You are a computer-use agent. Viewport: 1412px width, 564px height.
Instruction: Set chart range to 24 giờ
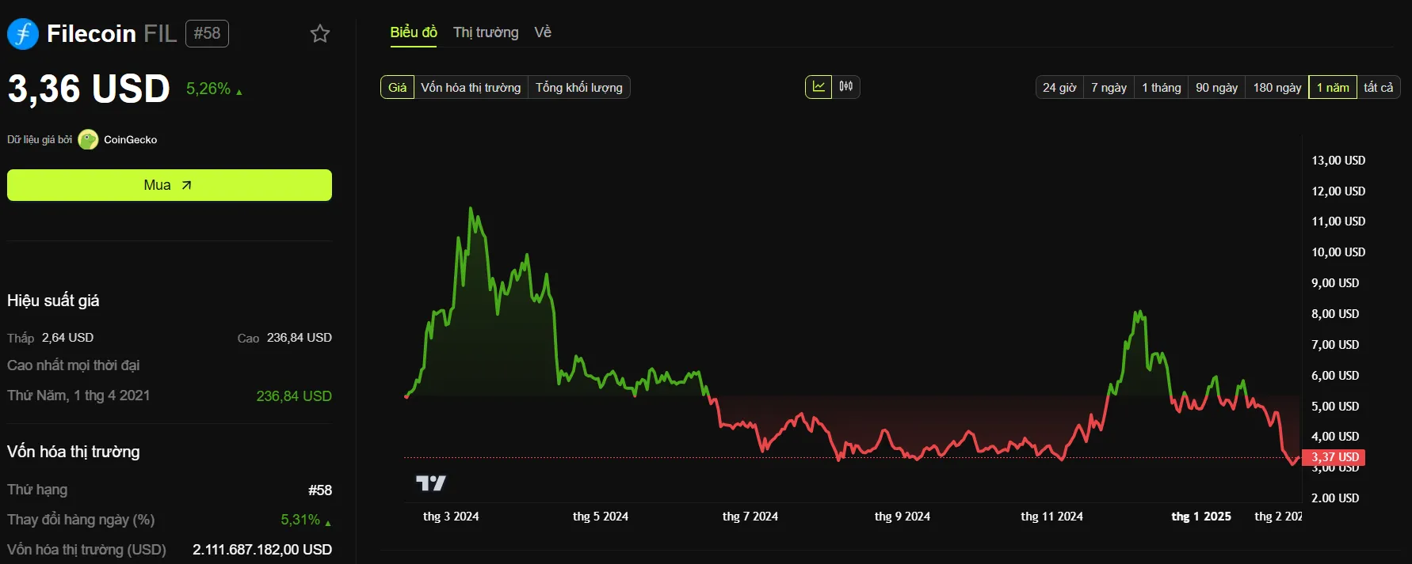pos(1059,87)
